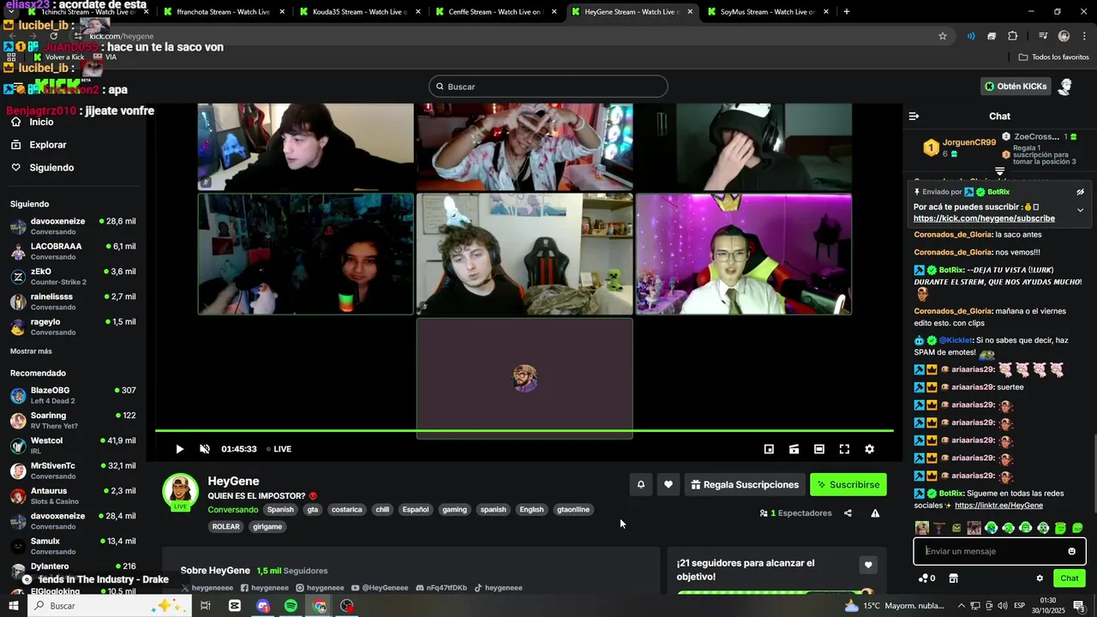Image resolution: width=1097 pixels, height=617 pixels.
Task: Open Spotify from the taskbar
Action: 291,606
